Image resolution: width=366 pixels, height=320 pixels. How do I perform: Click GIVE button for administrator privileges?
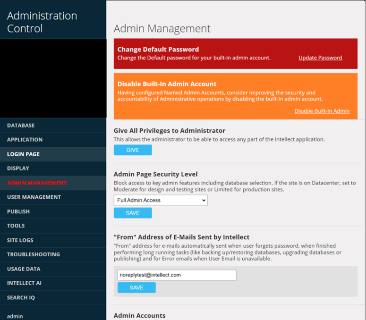(133, 150)
